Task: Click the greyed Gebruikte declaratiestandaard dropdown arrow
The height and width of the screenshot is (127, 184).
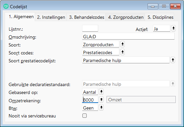Action: 173,84
